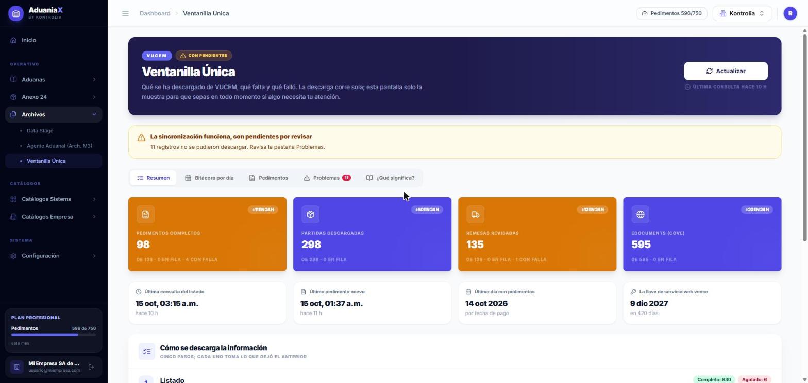Open Agente Aduanal (Arch. M3) page
The height and width of the screenshot is (383, 808).
(x=59, y=146)
